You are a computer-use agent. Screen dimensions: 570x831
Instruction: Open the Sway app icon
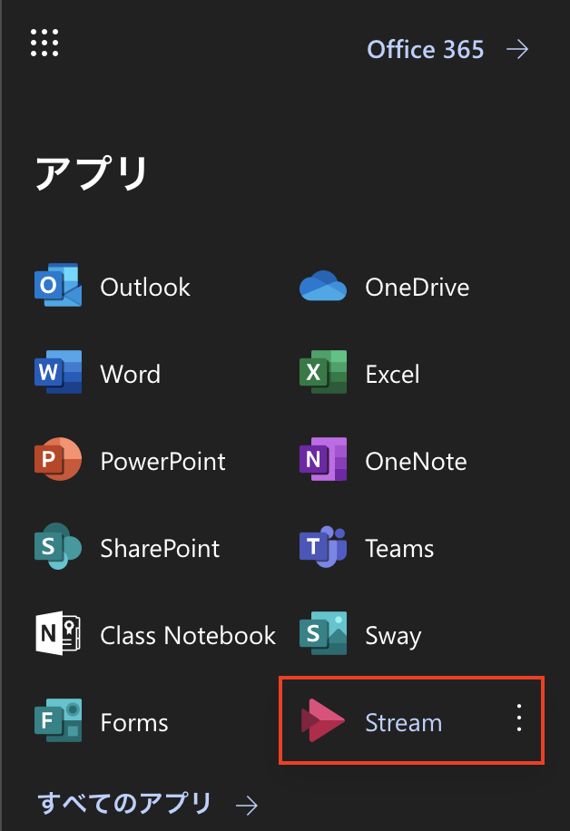point(323,633)
